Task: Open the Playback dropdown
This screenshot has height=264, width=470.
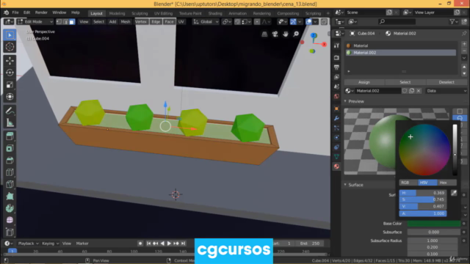Action: click(x=28, y=243)
